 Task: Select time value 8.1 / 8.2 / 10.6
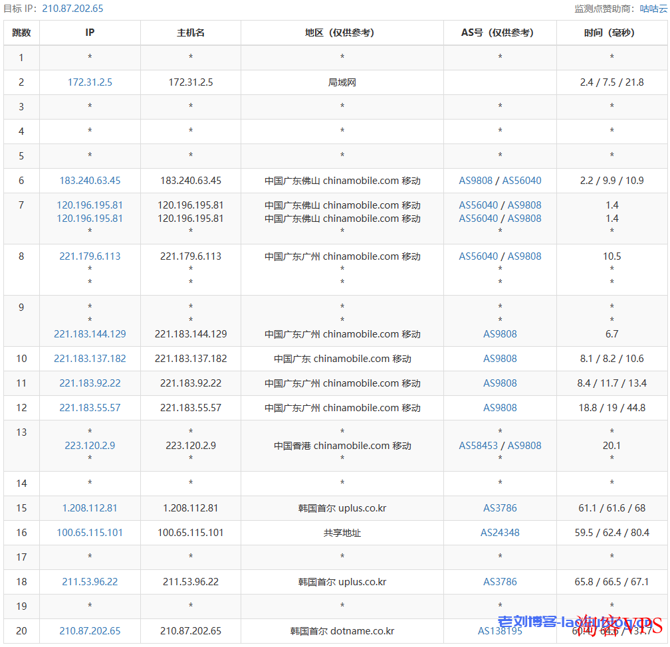(612, 359)
